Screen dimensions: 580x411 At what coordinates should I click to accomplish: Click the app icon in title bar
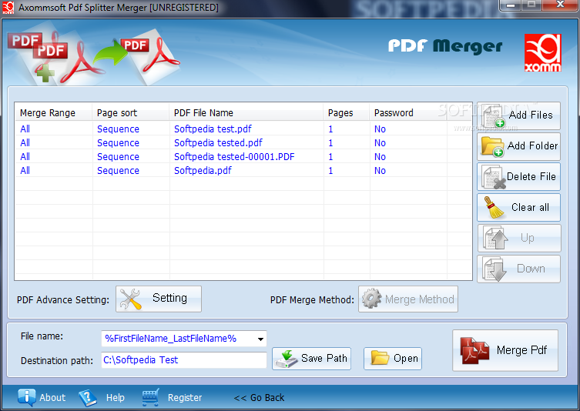[8, 8]
